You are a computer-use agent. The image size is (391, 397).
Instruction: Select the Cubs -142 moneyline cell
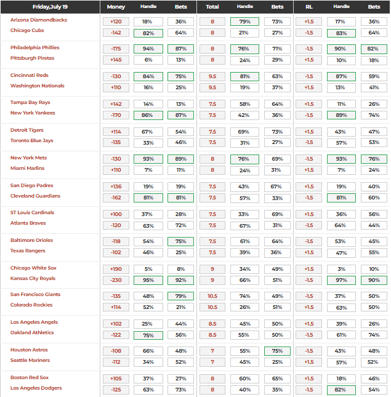click(116, 33)
